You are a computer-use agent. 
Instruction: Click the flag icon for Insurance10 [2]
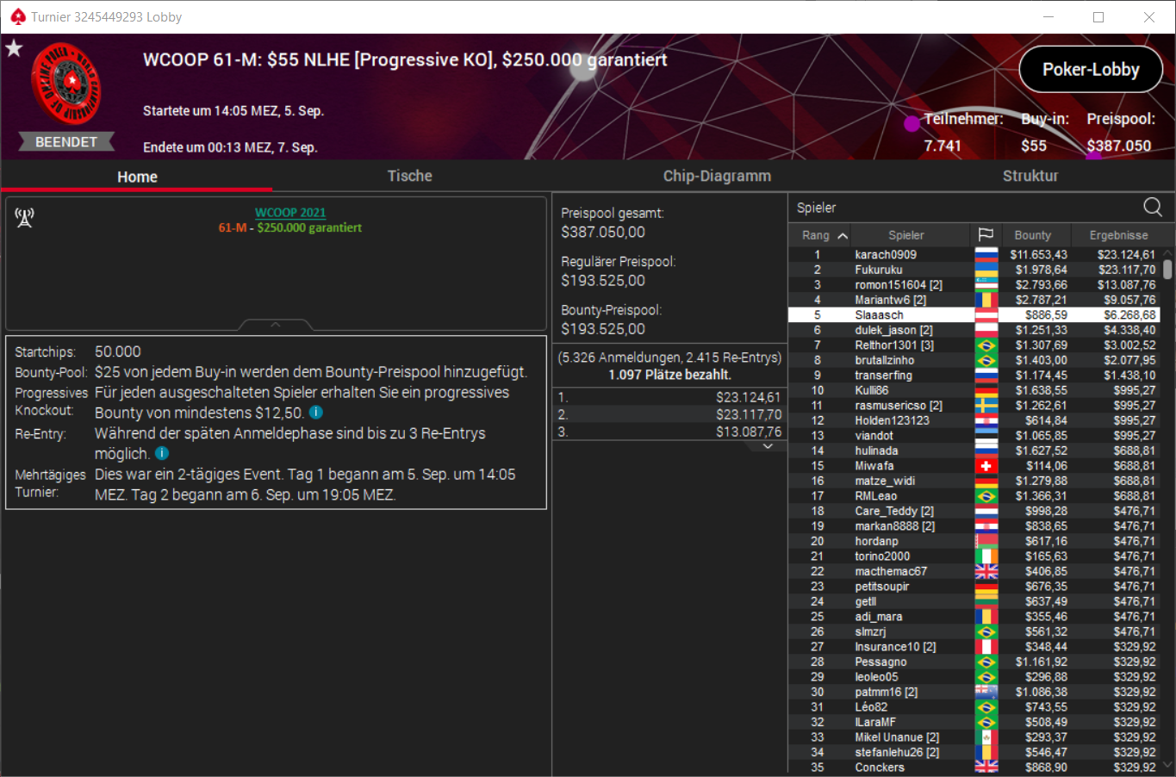tap(986, 647)
